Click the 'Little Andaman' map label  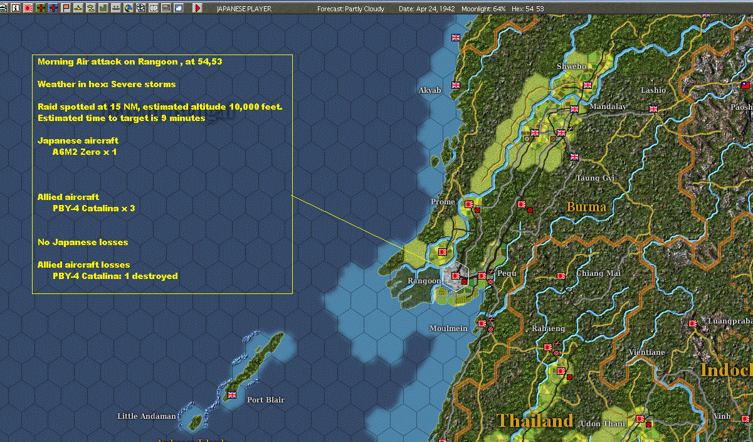[x=147, y=416]
